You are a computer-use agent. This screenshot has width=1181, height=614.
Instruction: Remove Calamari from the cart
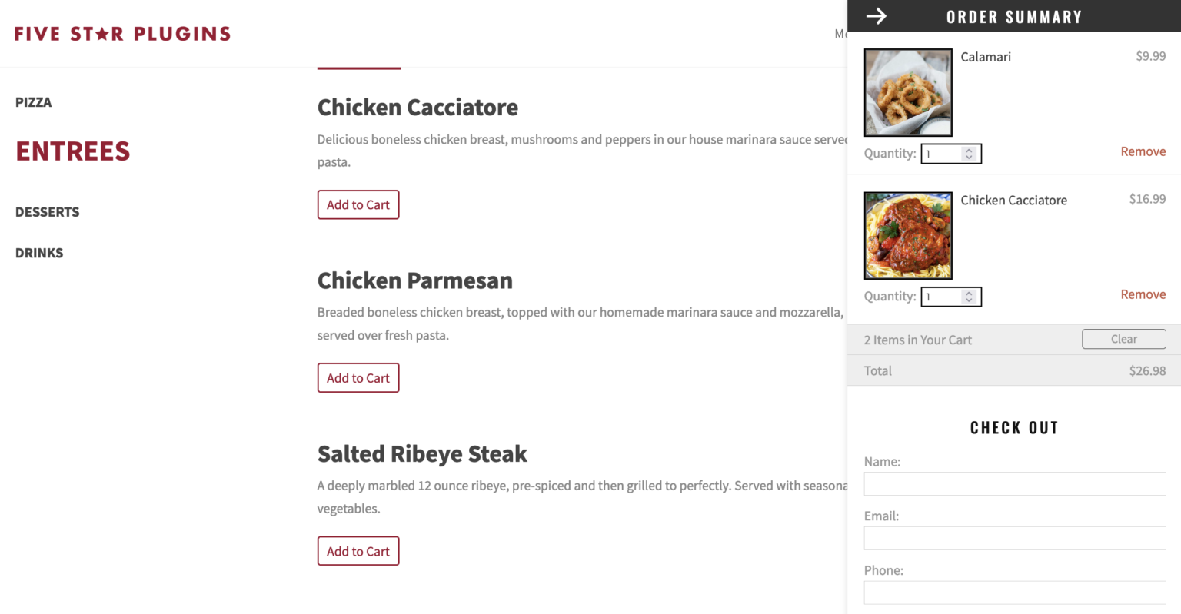pyautogui.click(x=1143, y=151)
